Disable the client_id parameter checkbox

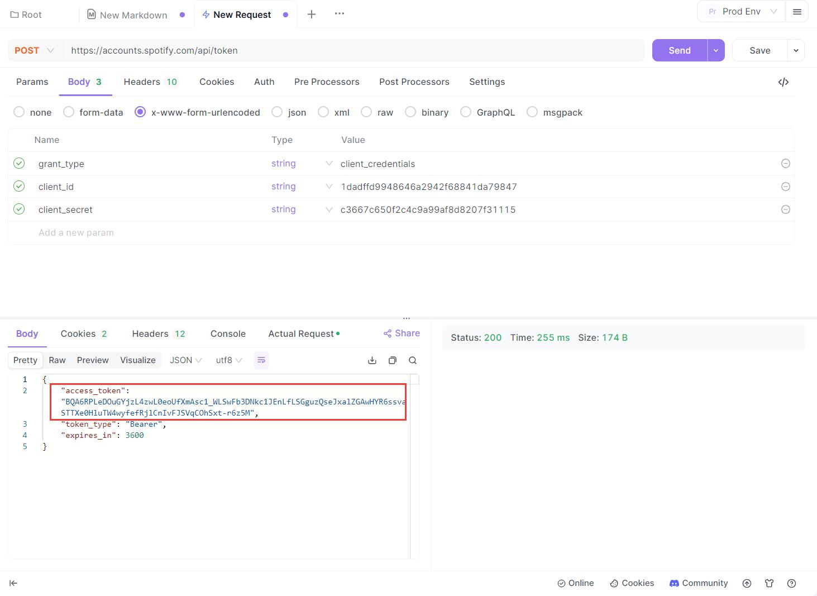click(x=19, y=186)
